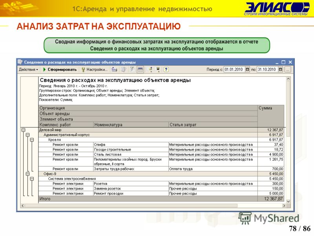Click the sum value 150,00
The height and width of the screenshot is (236, 314).
point(277,189)
